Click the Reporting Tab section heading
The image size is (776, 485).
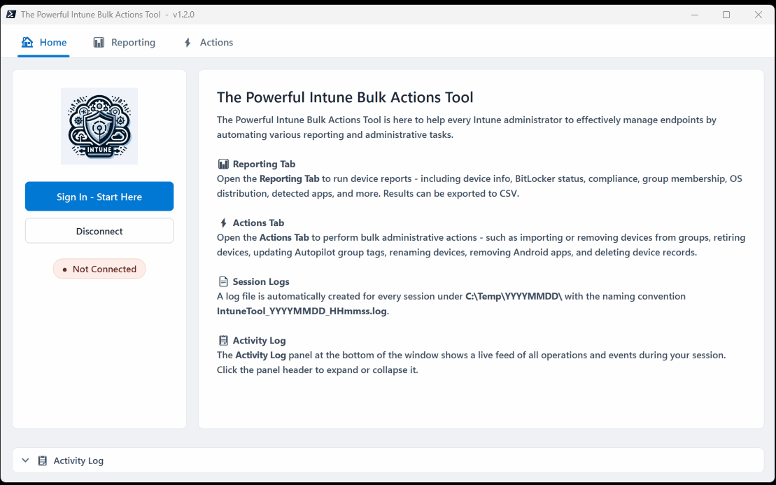[264, 164]
